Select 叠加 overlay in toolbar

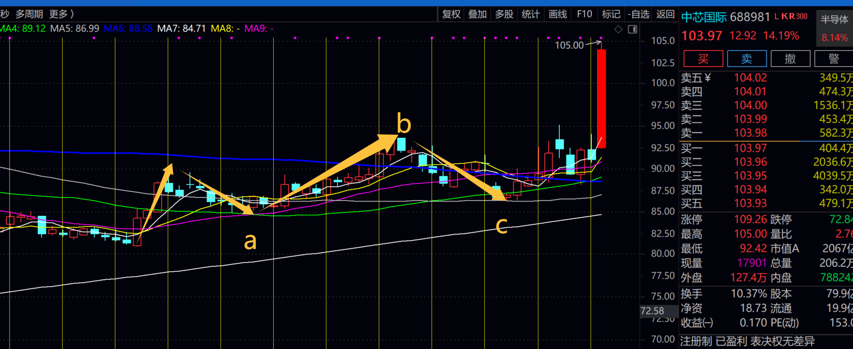point(478,14)
